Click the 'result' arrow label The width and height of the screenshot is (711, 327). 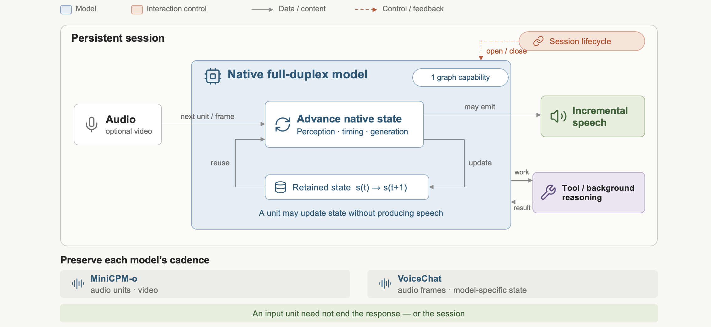tap(522, 208)
